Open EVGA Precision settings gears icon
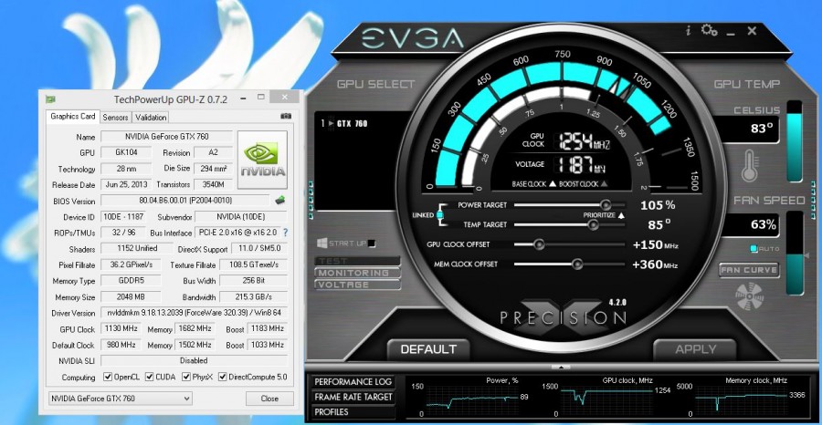This screenshot has width=822, height=425. pyautogui.click(x=709, y=30)
